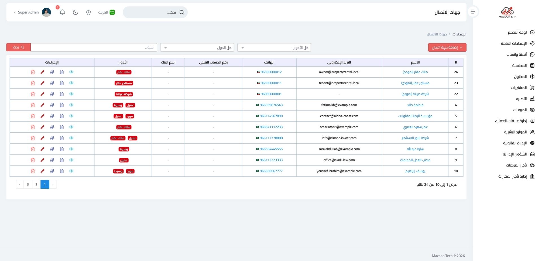Viewport: 542px width, 261px height.
Task: Click إضافة جهة اتصال button
Action: tap(447, 47)
